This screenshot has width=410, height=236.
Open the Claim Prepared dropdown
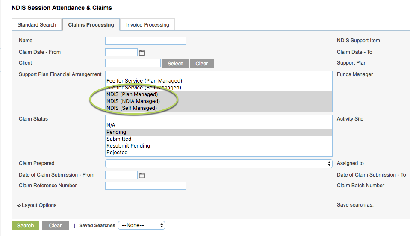coord(219,164)
